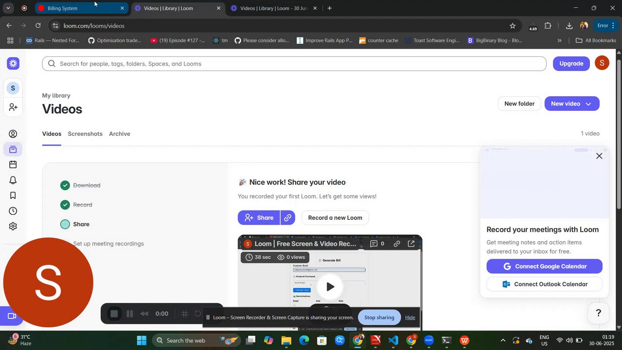The image size is (622, 350).
Task: Click the New folder button
Action: pyautogui.click(x=519, y=104)
